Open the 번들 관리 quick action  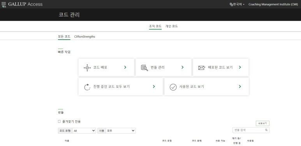[x=164, y=67]
